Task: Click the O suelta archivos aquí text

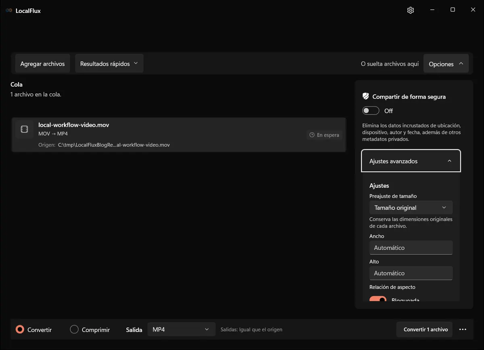Action: 390,64
